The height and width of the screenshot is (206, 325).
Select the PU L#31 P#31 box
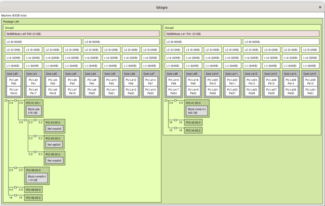coord(311,91)
